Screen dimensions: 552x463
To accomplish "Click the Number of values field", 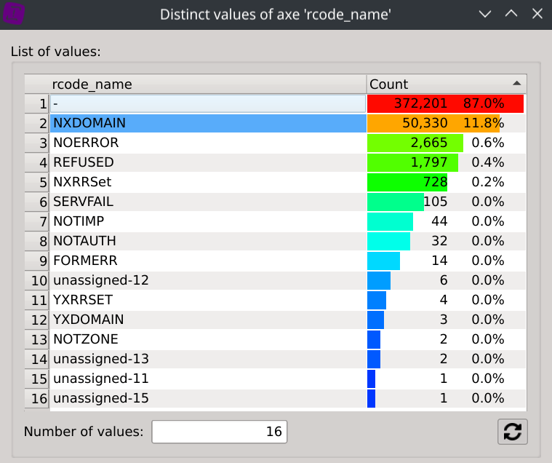I will tap(219, 432).
